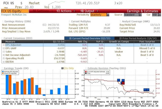
Task: Click the Actions menu dropdown arrow
Action: click(x=74, y=11)
